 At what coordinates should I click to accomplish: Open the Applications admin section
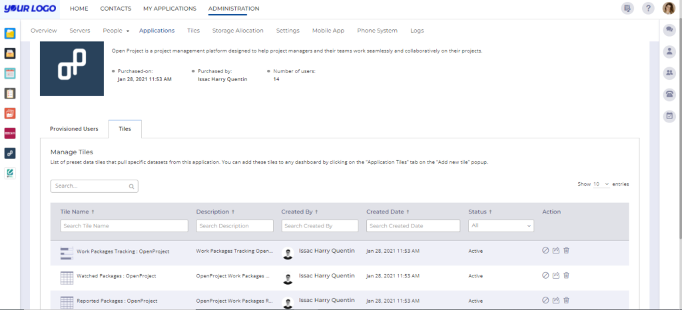point(157,31)
